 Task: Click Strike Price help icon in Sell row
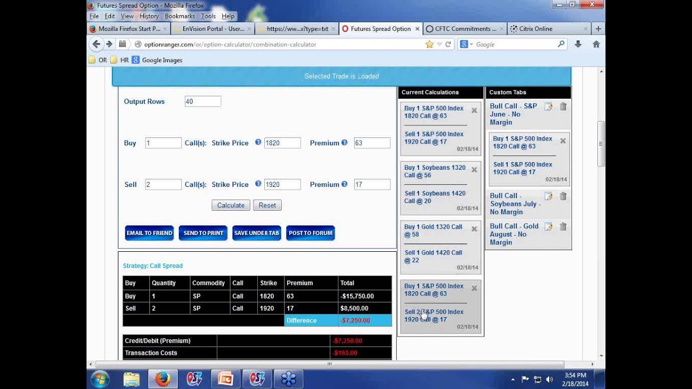click(x=258, y=184)
